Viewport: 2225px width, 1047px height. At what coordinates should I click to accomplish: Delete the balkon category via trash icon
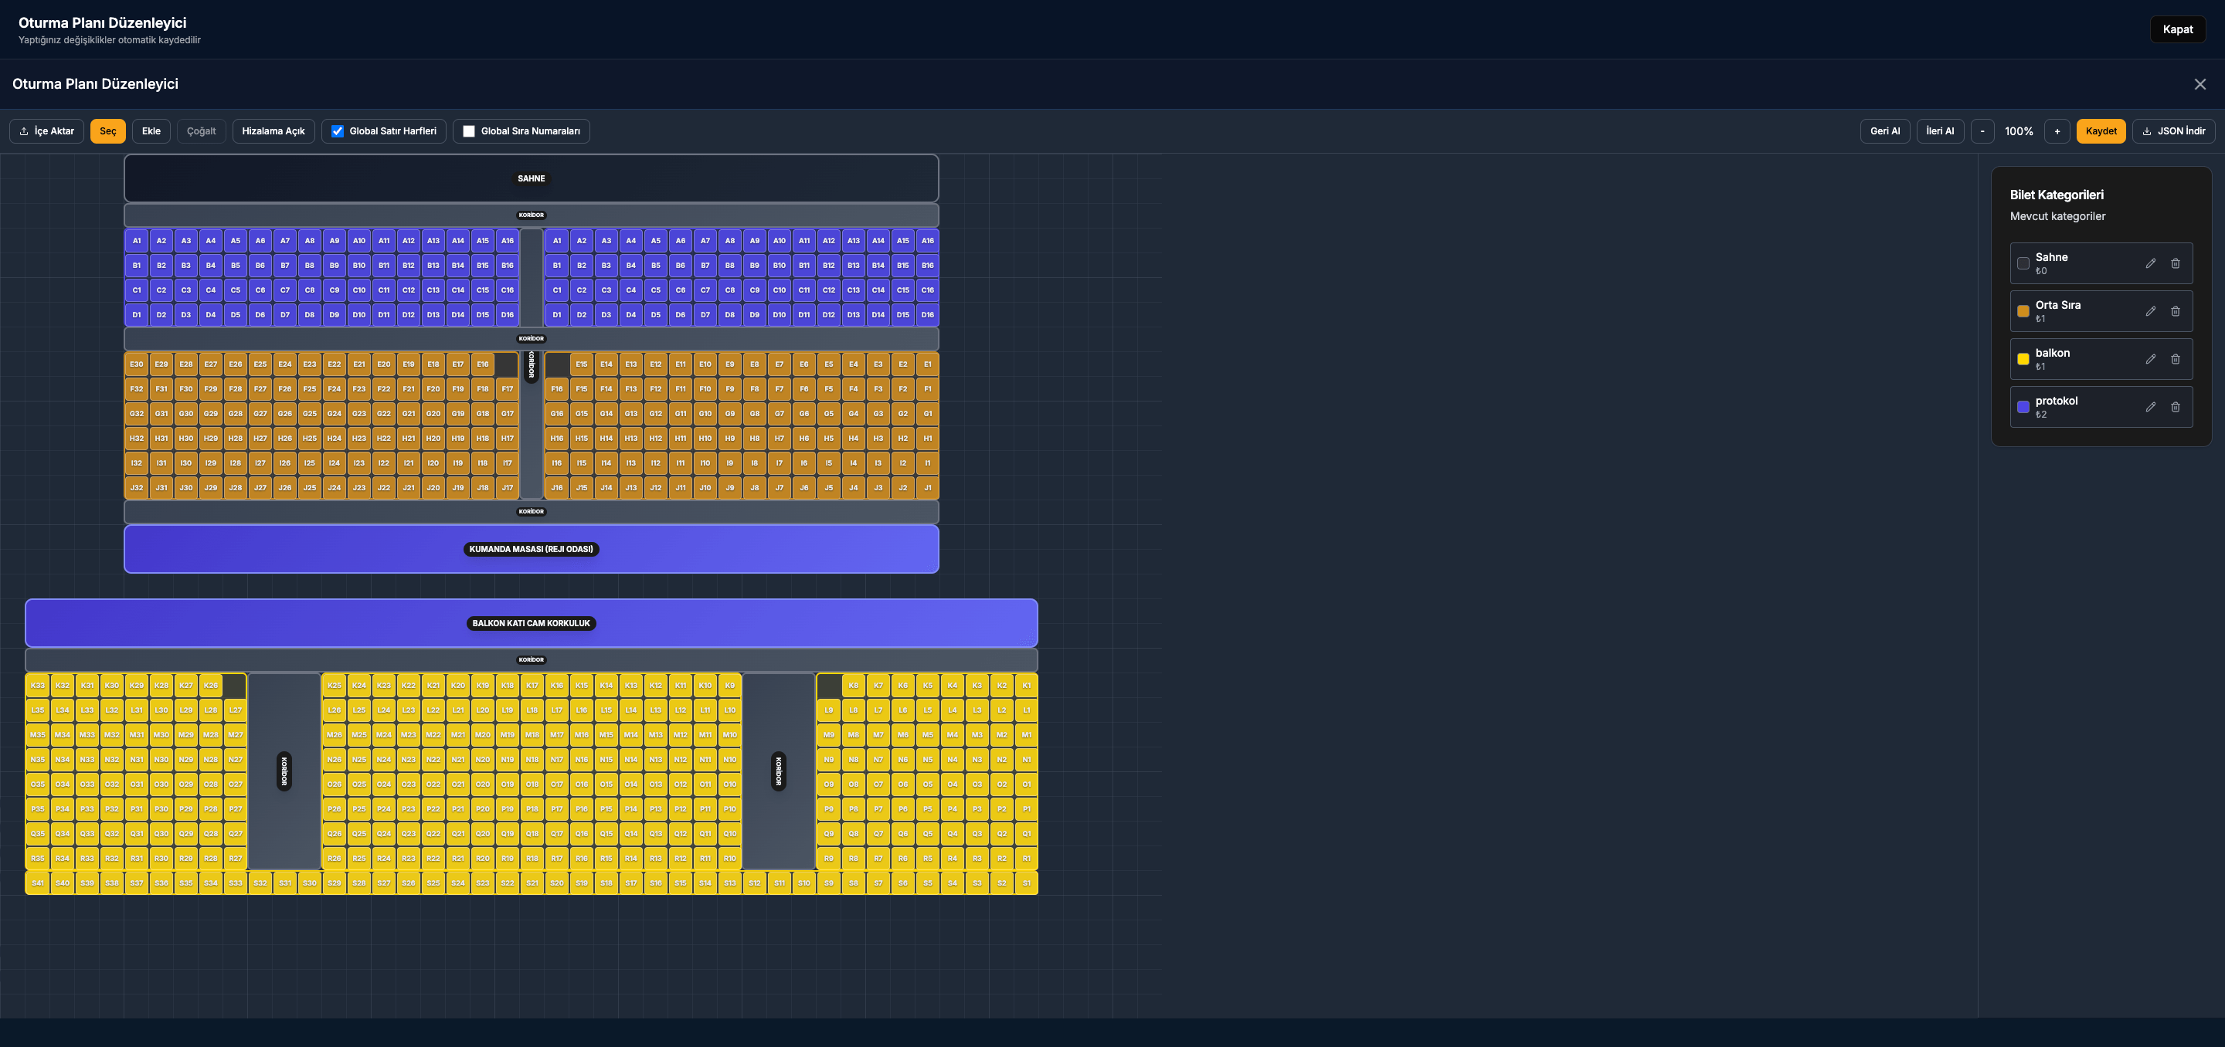click(x=2175, y=359)
